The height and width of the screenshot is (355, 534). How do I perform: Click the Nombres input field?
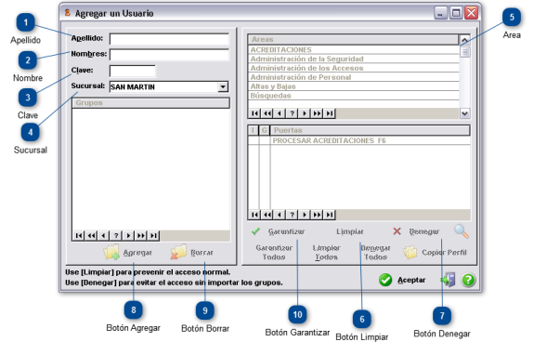point(169,55)
